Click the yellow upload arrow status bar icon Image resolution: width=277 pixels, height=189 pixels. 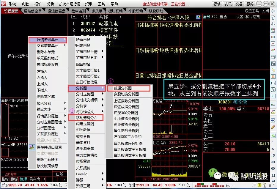tap(259, 185)
